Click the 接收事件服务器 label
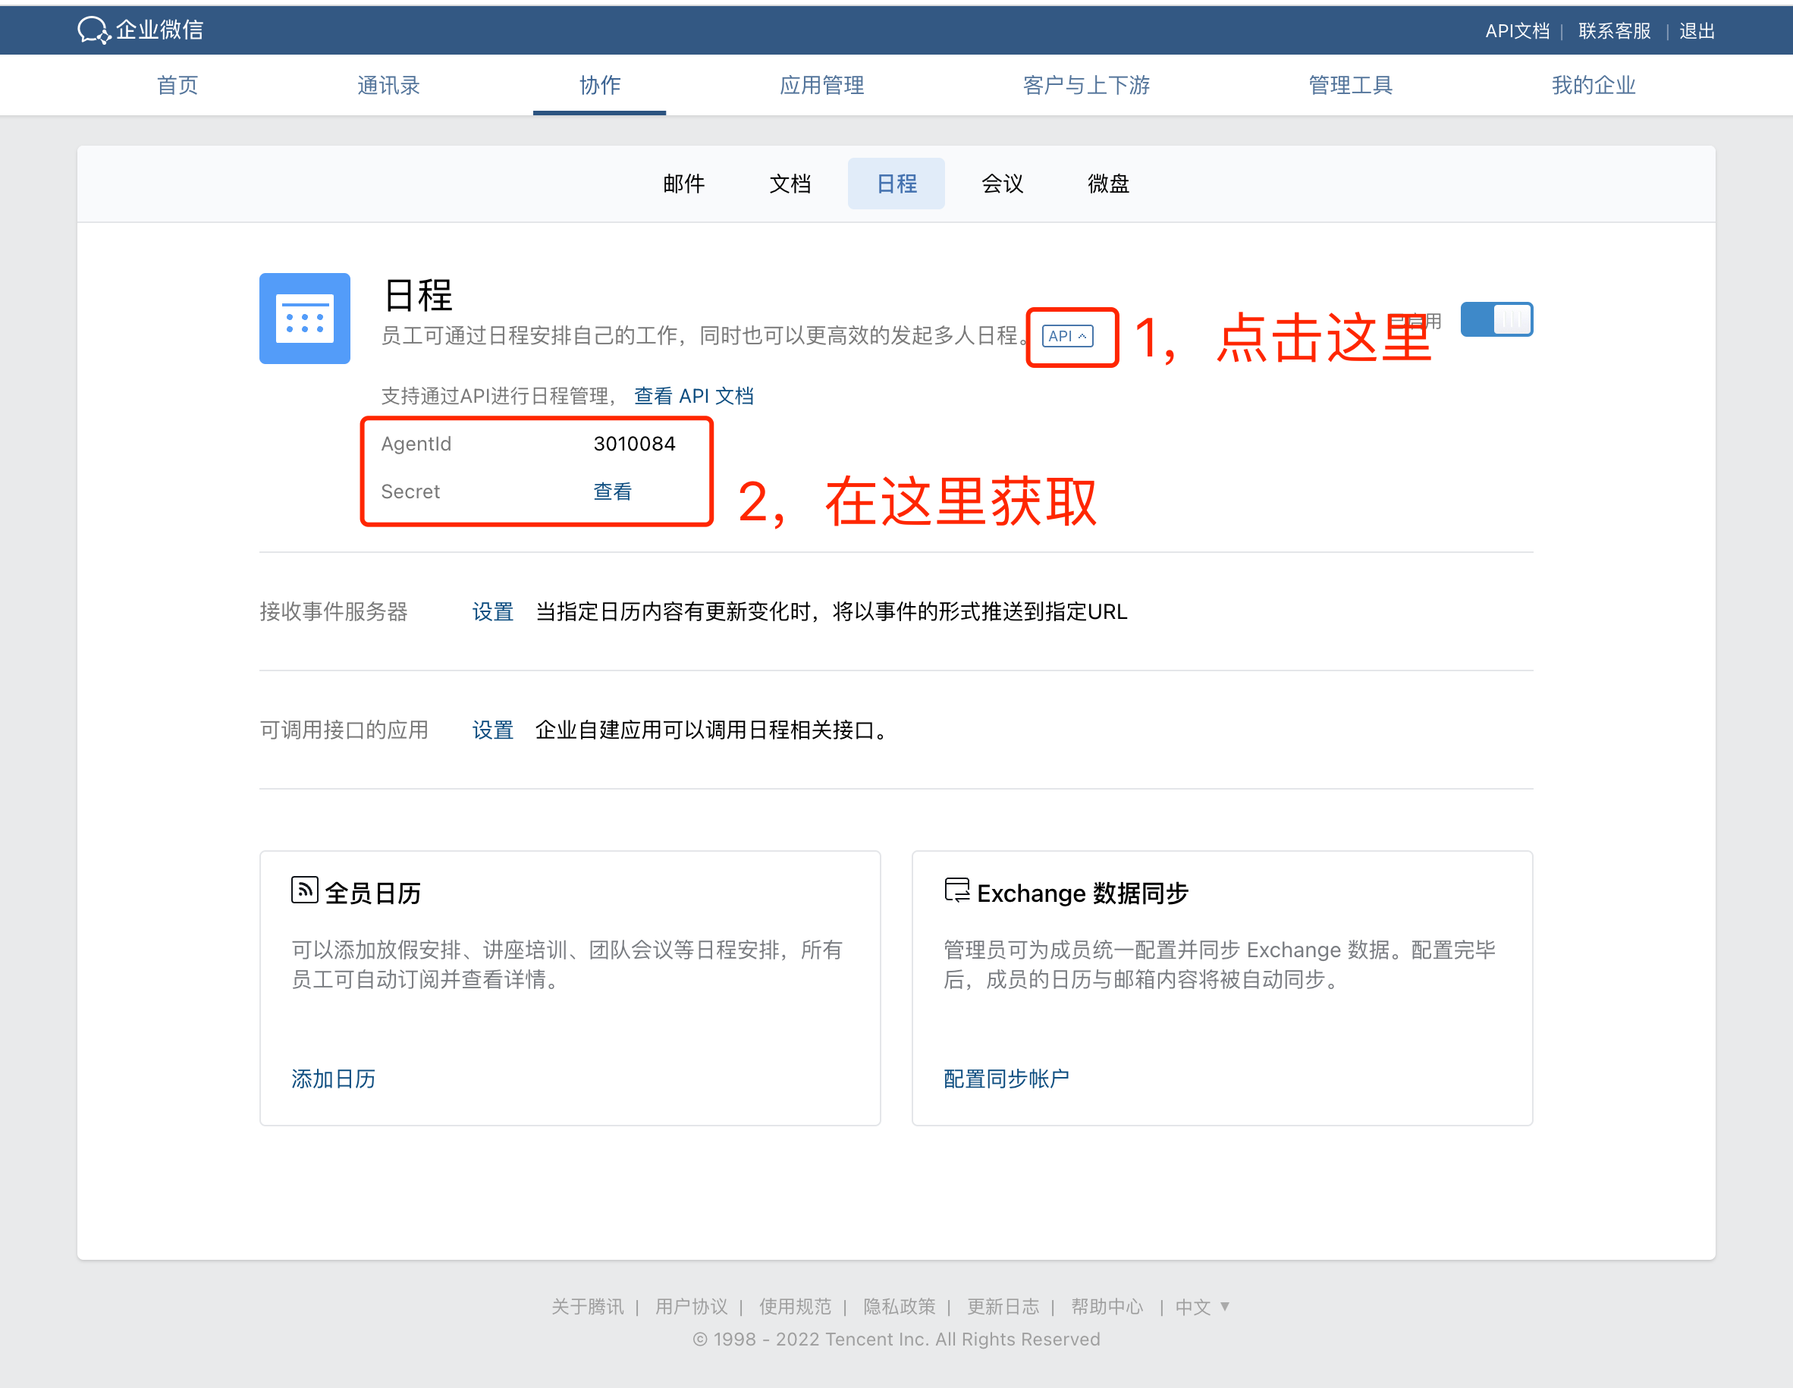 tap(333, 611)
